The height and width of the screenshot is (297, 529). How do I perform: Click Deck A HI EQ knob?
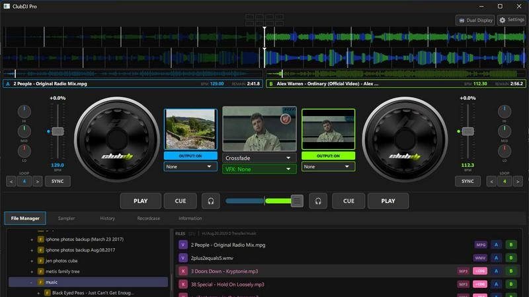click(24, 112)
